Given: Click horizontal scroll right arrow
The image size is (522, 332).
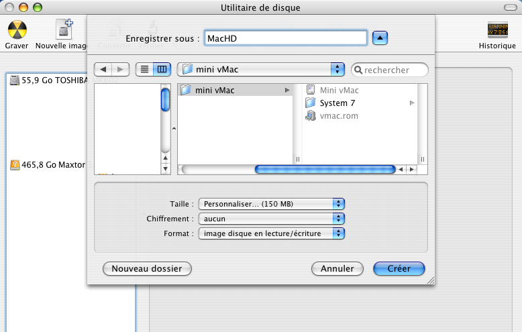Looking at the screenshot, I should point(412,169).
